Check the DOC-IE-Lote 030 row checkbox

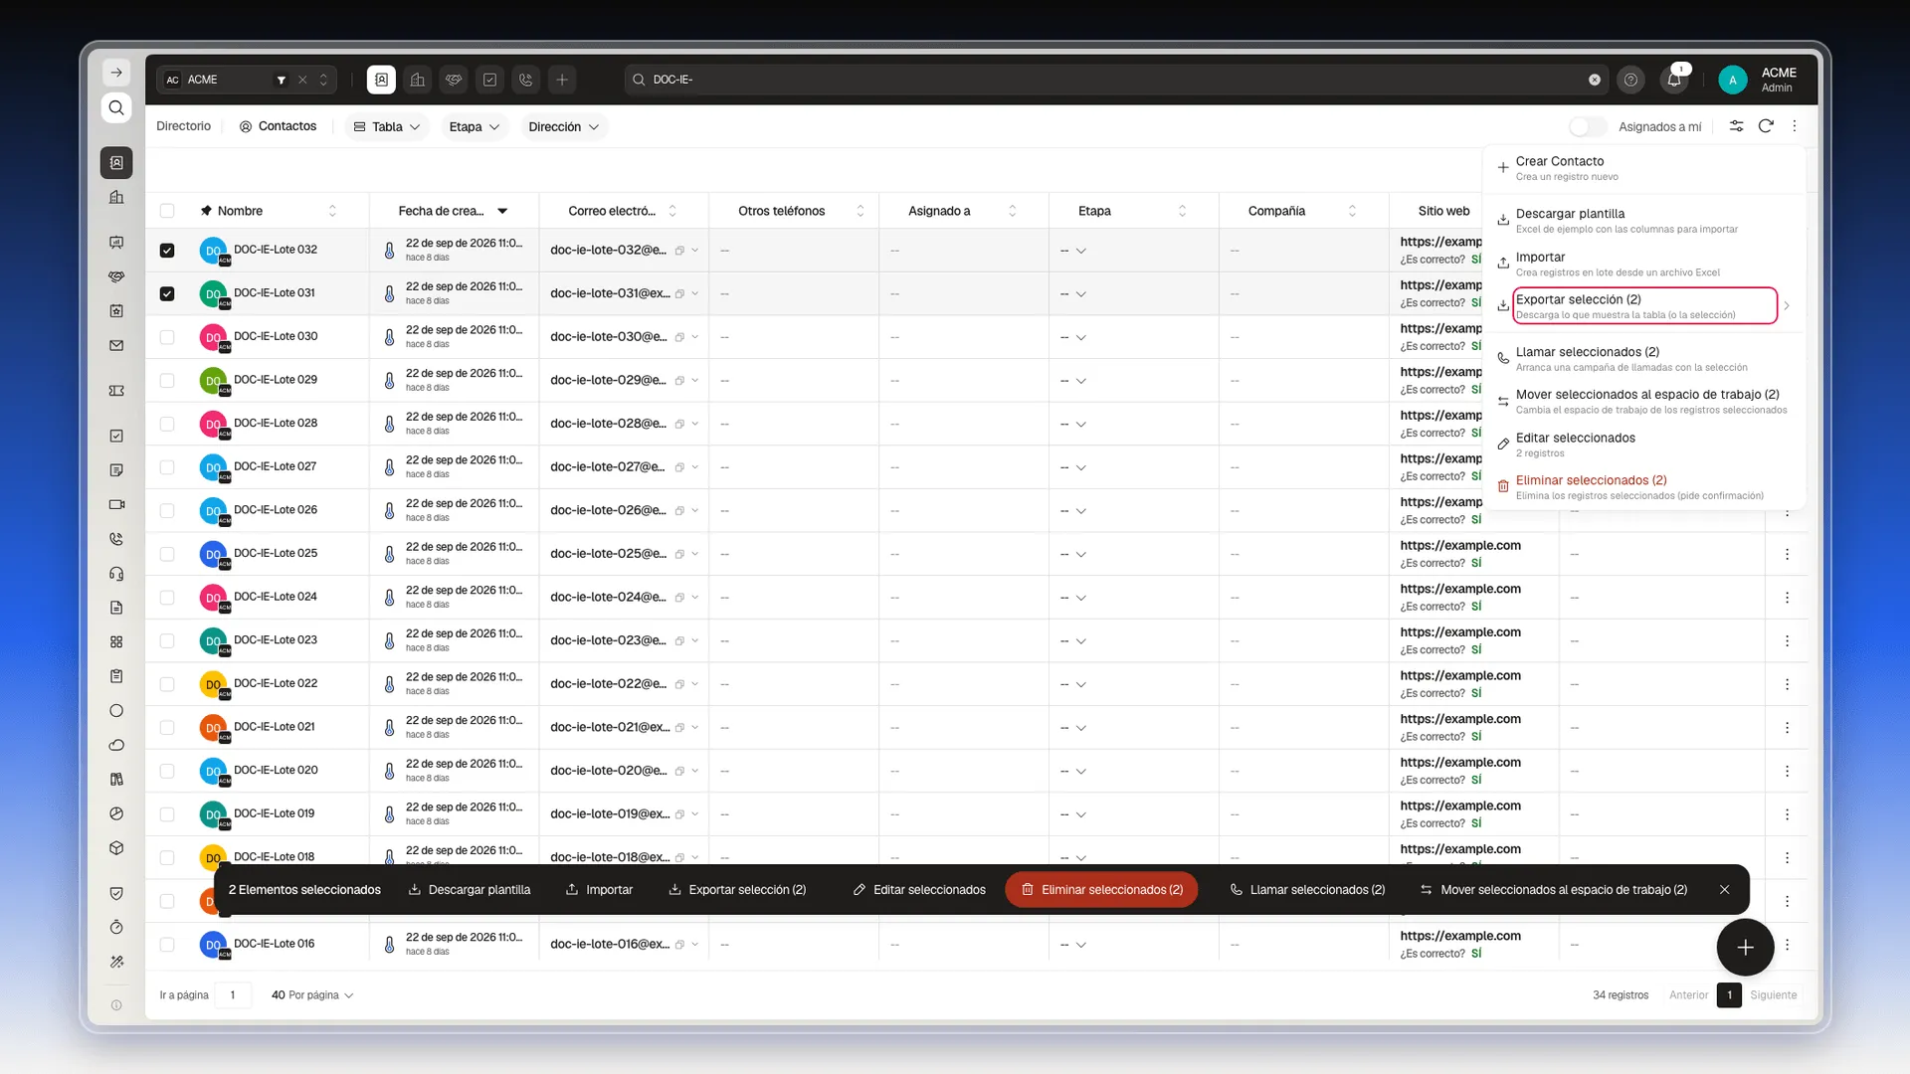(x=167, y=337)
